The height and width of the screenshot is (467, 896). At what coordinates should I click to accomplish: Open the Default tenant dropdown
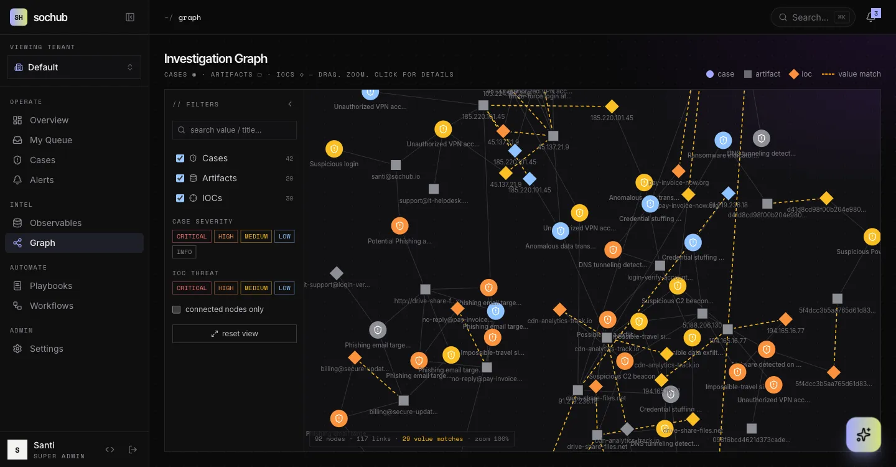[74, 67]
